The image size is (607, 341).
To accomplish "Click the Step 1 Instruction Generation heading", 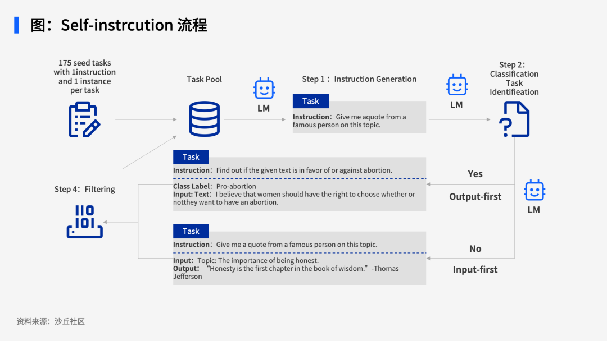I will (359, 79).
